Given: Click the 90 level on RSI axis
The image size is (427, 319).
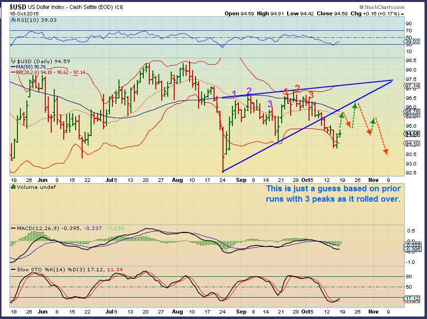Looking at the screenshot, I should click(409, 24).
